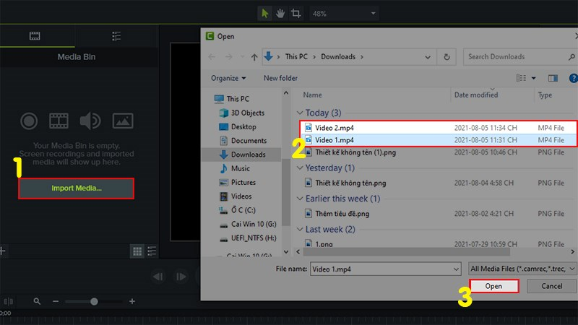Click the timeline zoom in plus icon

coord(132,301)
